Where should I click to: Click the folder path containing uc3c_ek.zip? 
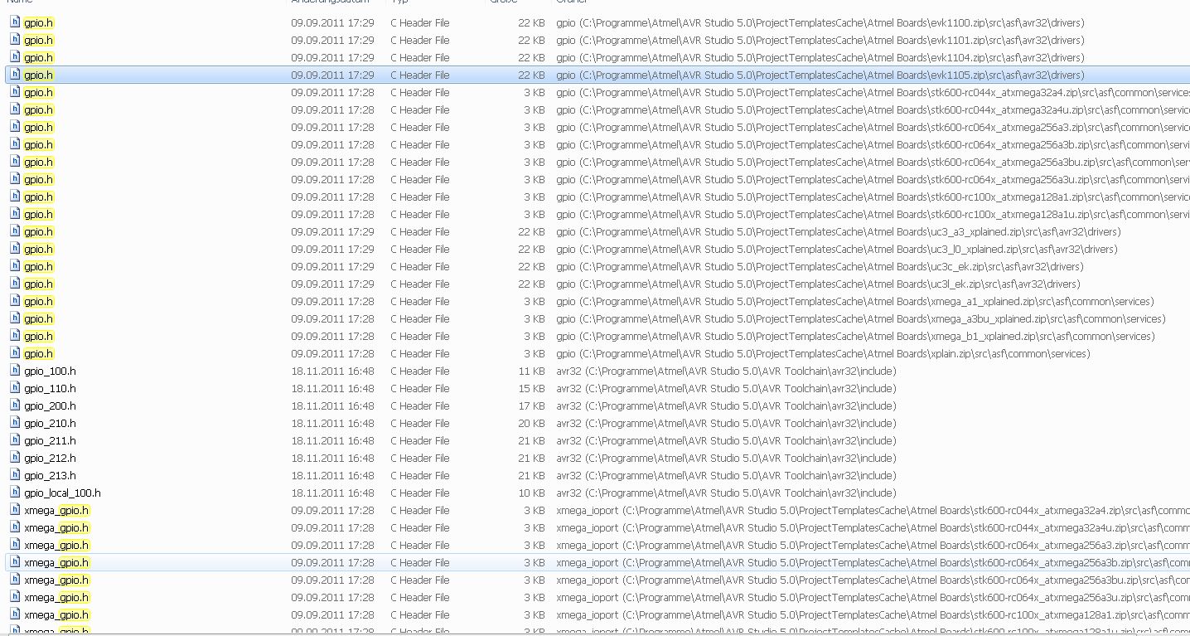pyautogui.click(x=820, y=266)
